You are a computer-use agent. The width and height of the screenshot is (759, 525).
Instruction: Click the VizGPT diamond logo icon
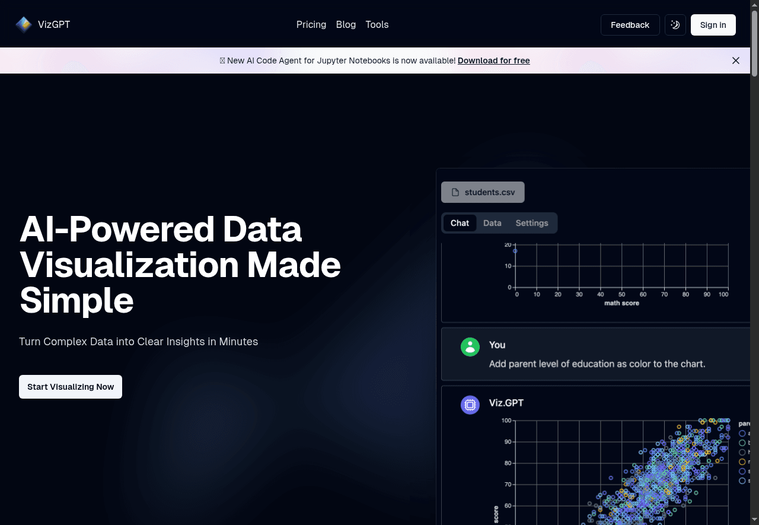(x=24, y=24)
